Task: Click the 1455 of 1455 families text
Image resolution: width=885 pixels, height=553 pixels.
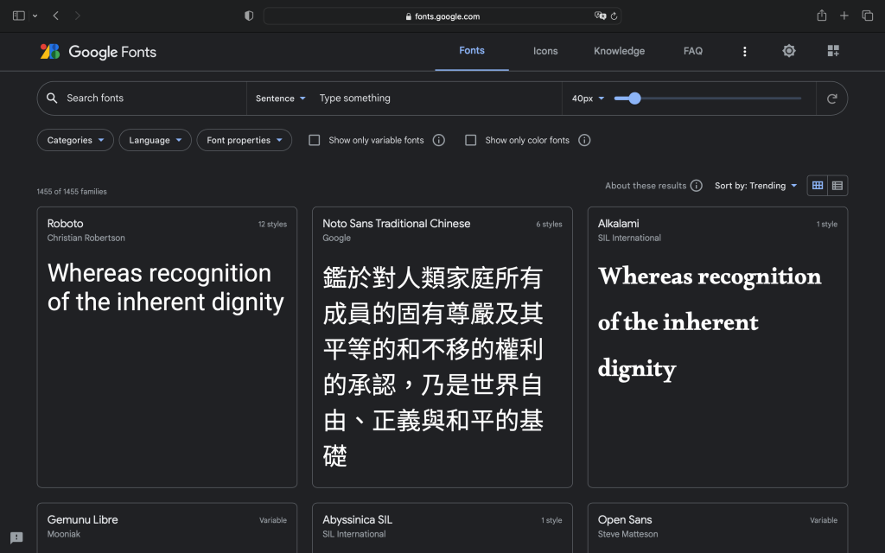Action: (72, 191)
